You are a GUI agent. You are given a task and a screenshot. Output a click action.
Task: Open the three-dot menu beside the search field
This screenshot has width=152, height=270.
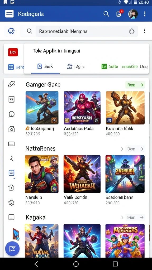144,31
